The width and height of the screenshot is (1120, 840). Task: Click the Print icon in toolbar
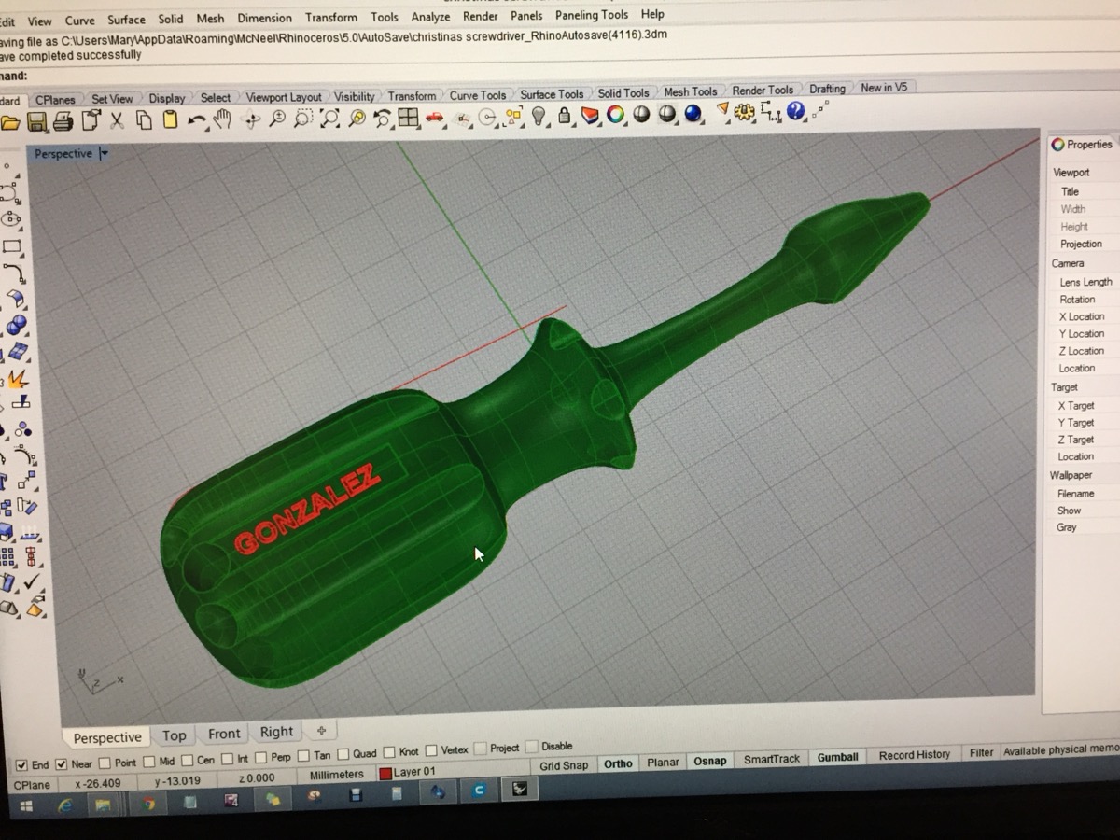pyautogui.click(x=63, y=121)
